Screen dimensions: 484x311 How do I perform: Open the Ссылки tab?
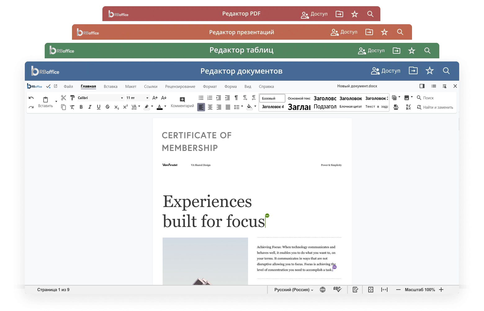[150, 87]
